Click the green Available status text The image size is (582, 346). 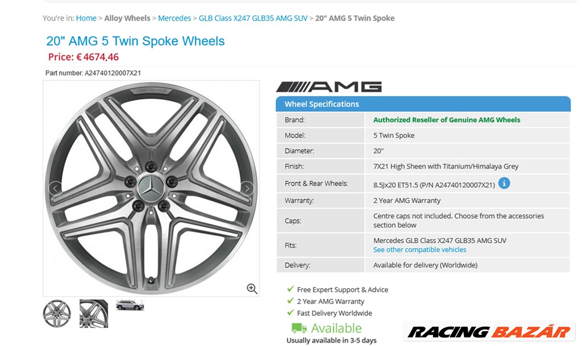(336, 328)
